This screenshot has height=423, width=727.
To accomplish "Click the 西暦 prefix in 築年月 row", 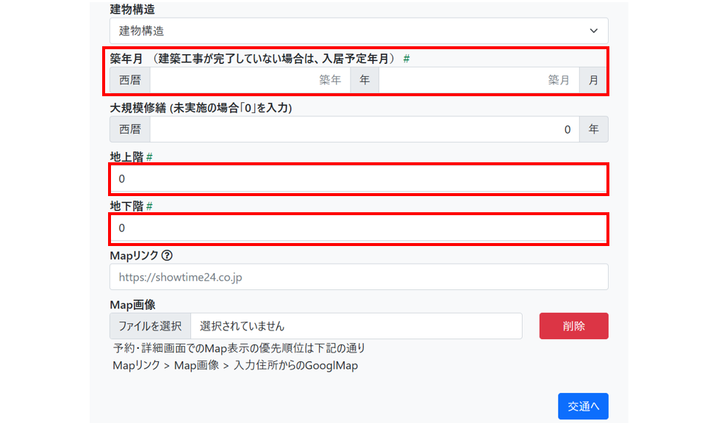I will (x=130, y=80).
